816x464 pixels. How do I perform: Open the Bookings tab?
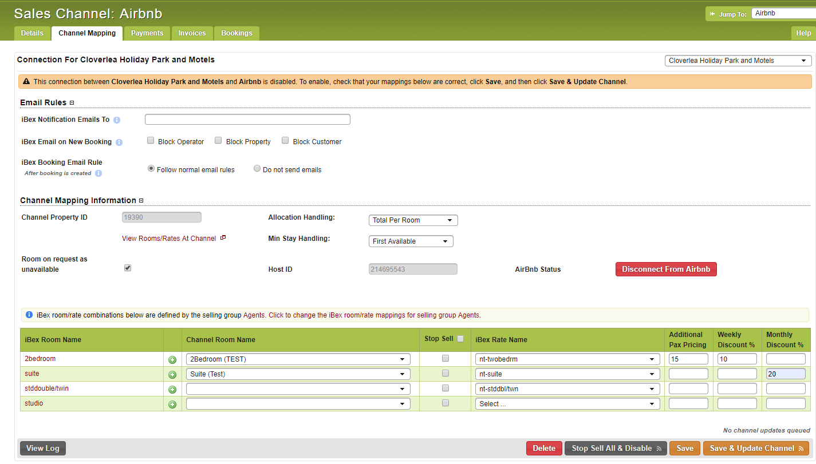click(x=236, y=33)
